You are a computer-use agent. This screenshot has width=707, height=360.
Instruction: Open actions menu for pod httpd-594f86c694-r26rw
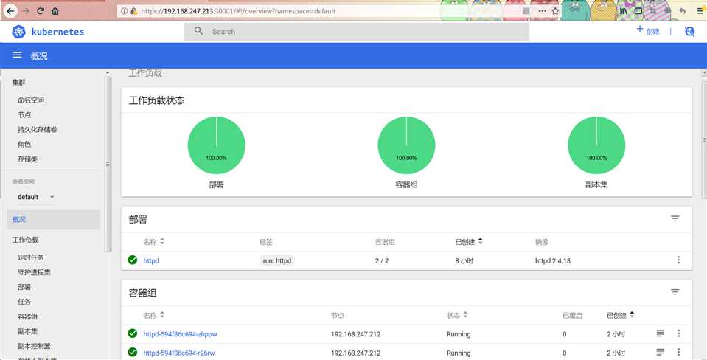point(678,352)
